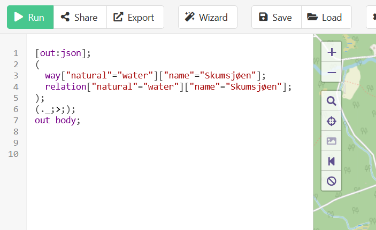The width and height of the screenshot is (376, 230).
Task: Click the image bounding box icon
Action: click(x=332, y=141)
